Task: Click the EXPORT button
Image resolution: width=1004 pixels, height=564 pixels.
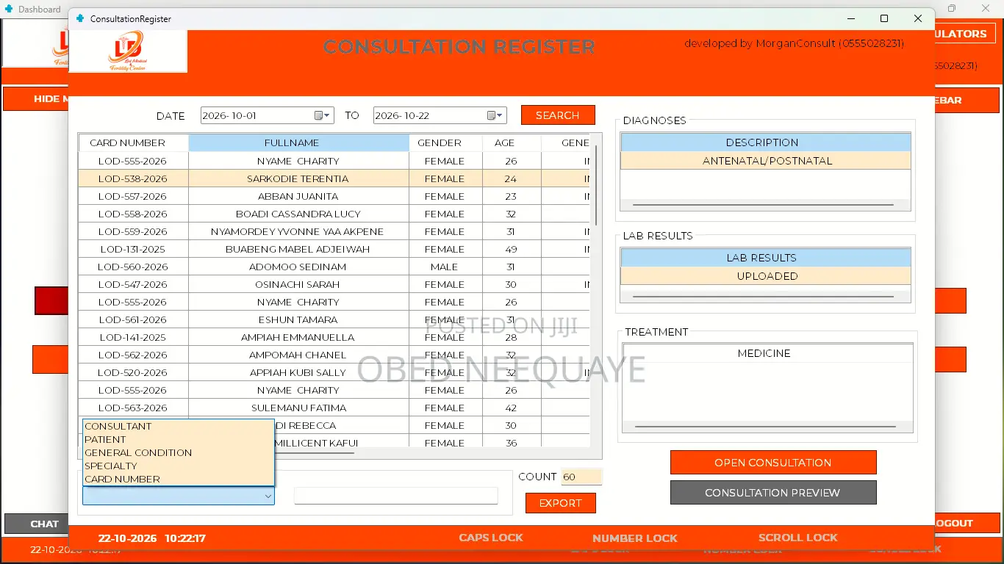Action: (561, 503)
